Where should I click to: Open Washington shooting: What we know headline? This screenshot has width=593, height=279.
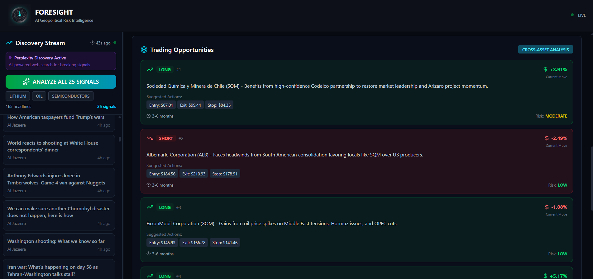pyautogui.click(x=59, y=245)
